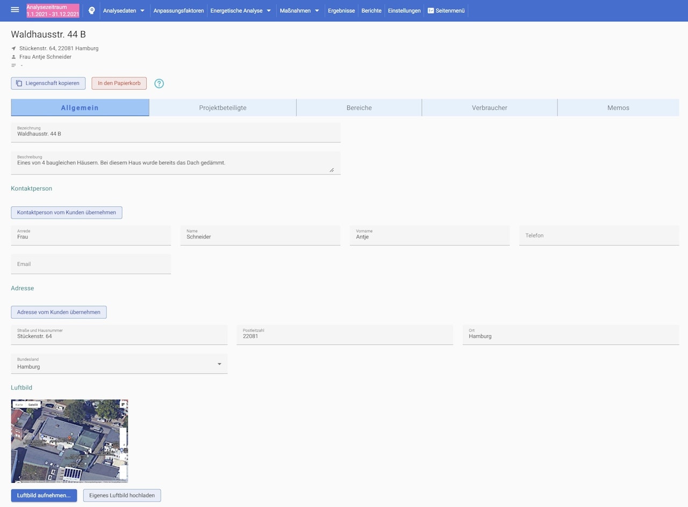Screen dimensions: 688x507
Task: Click the Postleitzahl field
Action: coord(345,335)
